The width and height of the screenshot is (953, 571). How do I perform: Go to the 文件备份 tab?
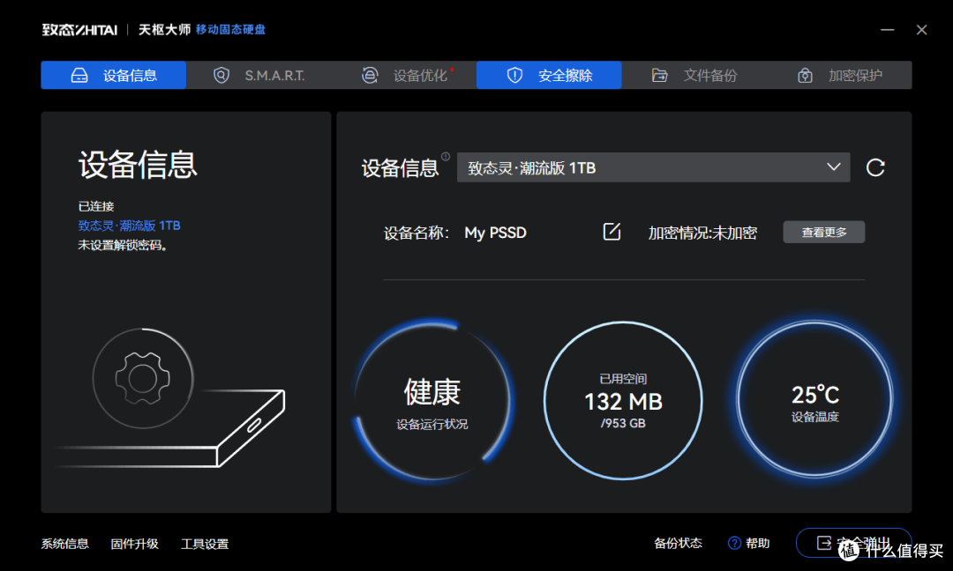click(x=694, y=75)
